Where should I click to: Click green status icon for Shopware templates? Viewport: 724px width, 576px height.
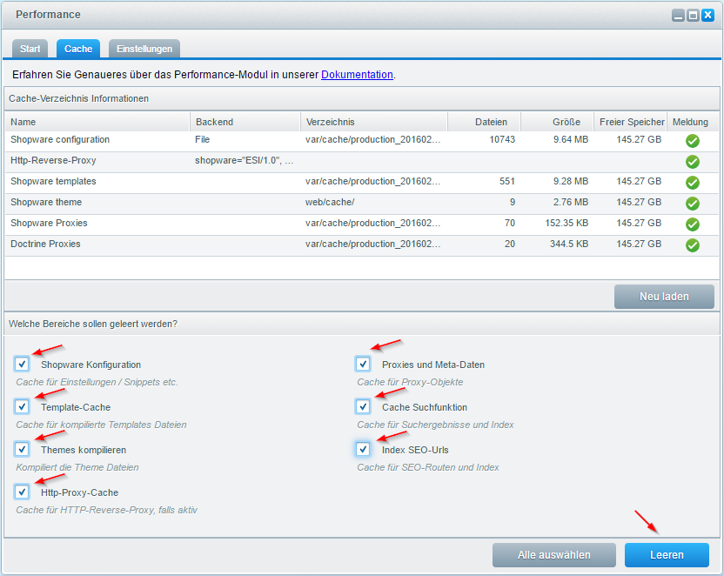coord(693,182)
